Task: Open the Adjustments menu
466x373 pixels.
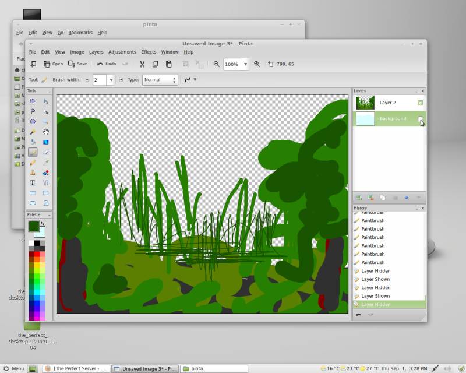Action: click(x=122, y=52)
